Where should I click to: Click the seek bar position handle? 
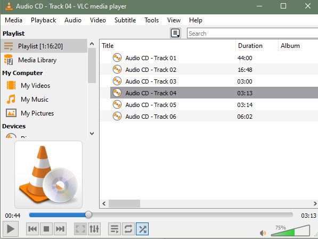pos(88,215)
